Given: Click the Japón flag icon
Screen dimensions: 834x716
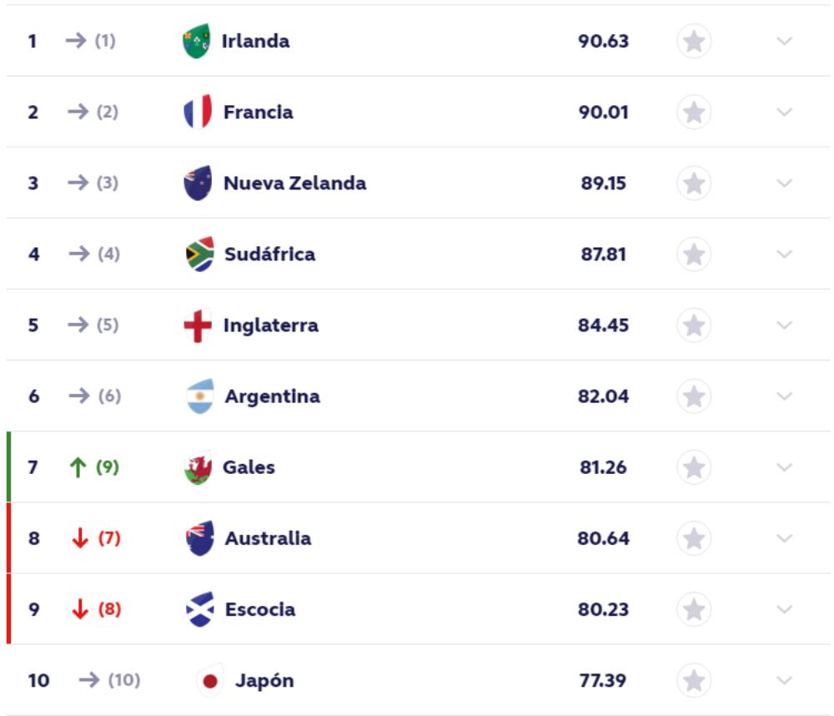Looking at the screenshot, I should point(210,681).
